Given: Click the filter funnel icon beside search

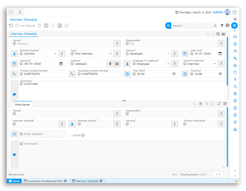Looking at the screenshot, I should pyautogui.click(x=222, y=26).
